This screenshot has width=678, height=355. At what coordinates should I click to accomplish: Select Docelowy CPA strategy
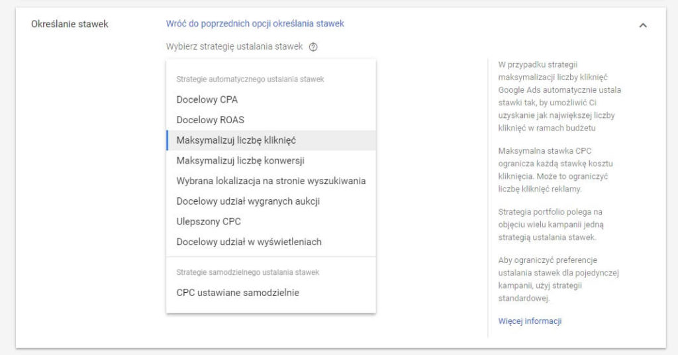coord(271,100)
